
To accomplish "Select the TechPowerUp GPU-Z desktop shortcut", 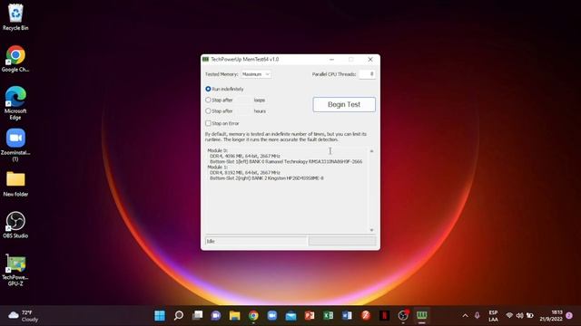I will (15, 270).
